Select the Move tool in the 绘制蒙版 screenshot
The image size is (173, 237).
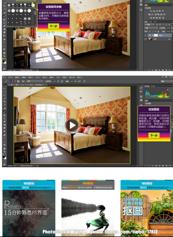[x=4, y=88]
